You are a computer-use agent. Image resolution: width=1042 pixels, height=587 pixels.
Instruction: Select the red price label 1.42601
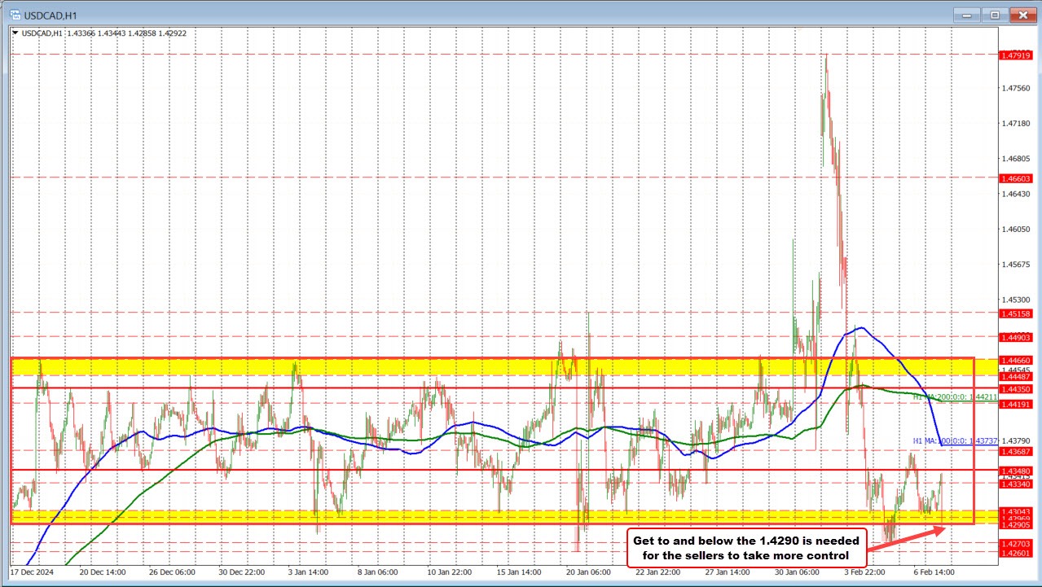pos(1016,553)
